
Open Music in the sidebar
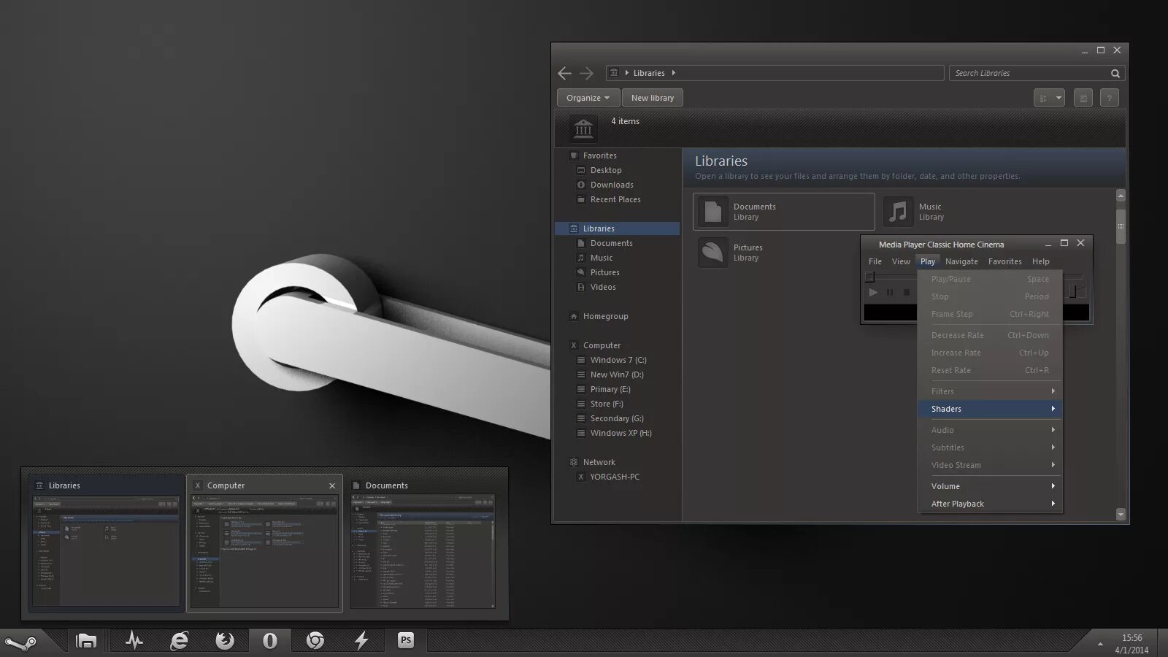click(602, 258)
